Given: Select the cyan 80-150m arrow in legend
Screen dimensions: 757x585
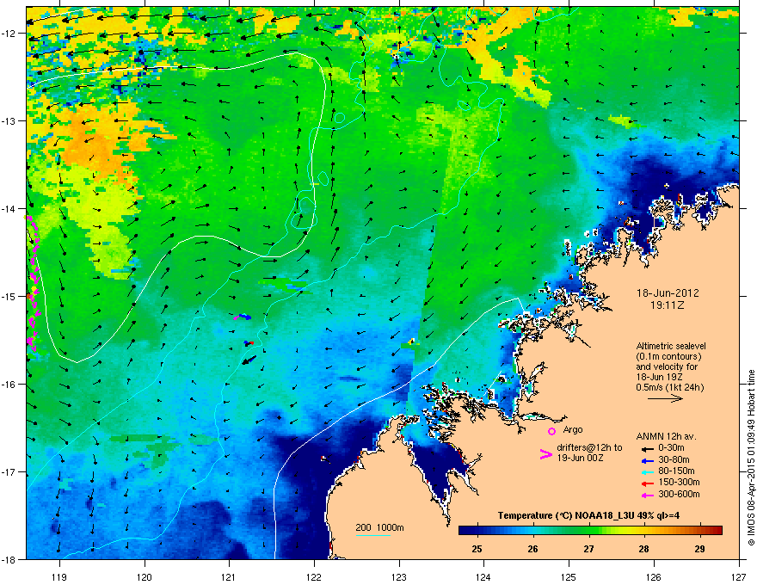Looking at the screenshot, I should click(647, 471).
